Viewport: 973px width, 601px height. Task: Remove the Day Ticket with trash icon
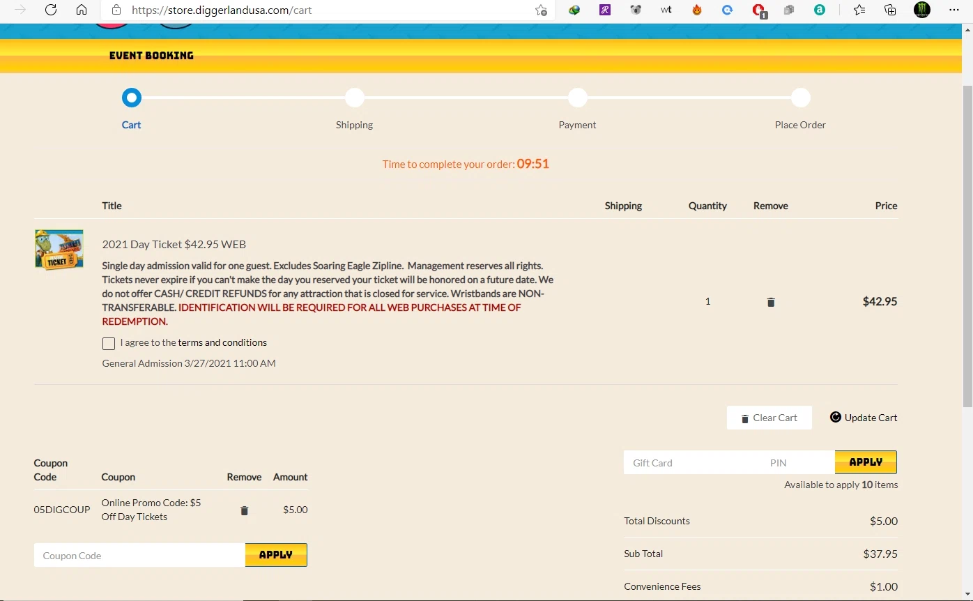click(x=771, y=302)
